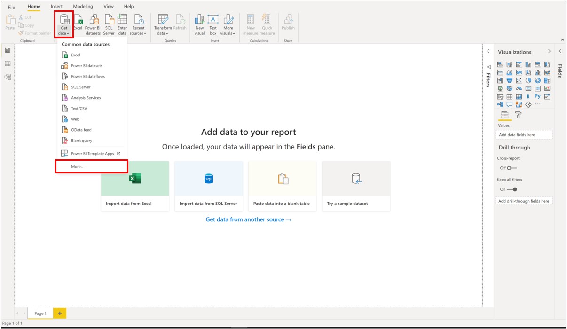Select the slicer visualization icon
This screenshot has height=329, width=567.
tap(500, 96)
